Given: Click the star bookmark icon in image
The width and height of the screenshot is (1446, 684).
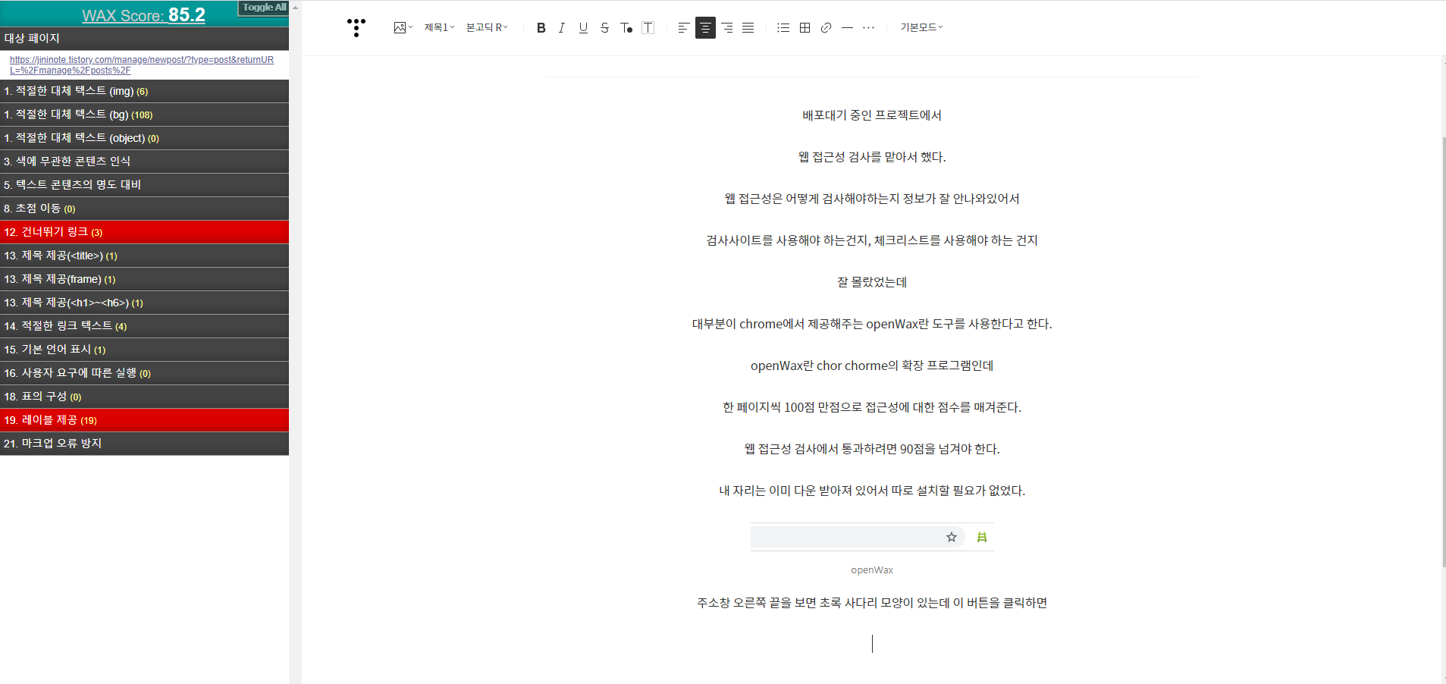Looking at the screenshot, I should point(952,537).
